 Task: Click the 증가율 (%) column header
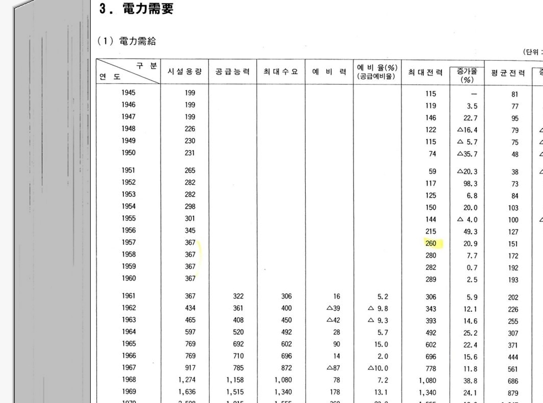pos(467,76)
